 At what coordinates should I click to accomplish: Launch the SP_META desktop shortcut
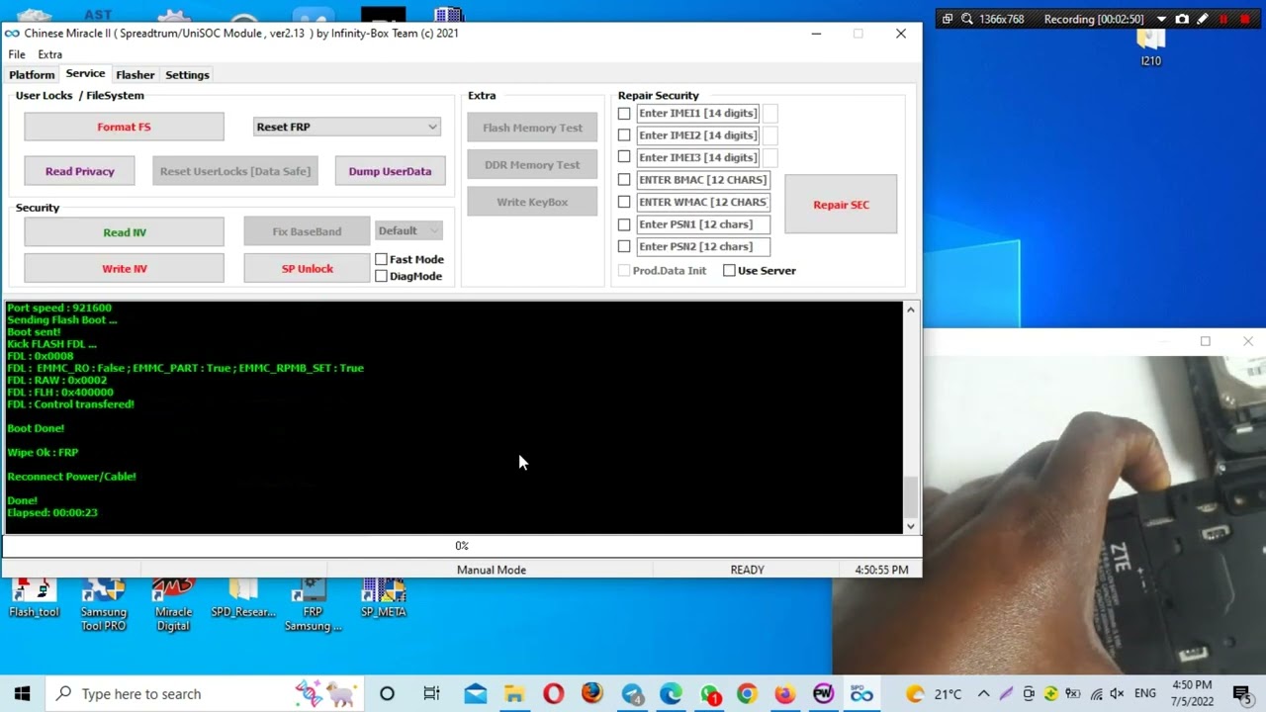pyautogui.click(x=384, y=598)
